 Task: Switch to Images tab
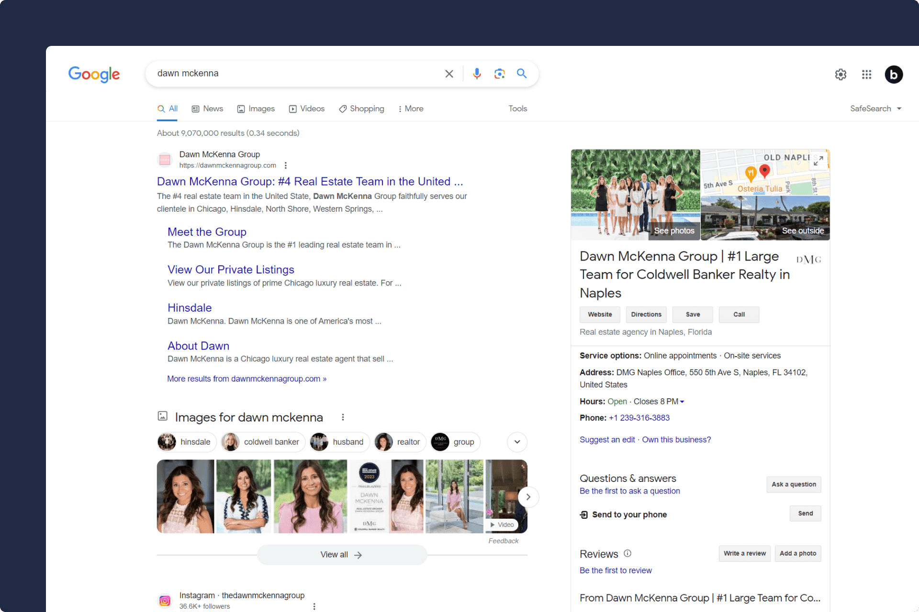(x=256, y=109)
